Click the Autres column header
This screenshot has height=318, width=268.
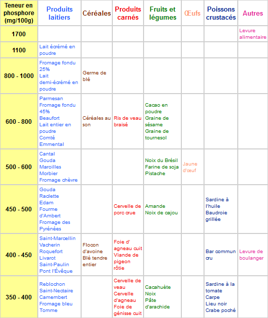253,13
